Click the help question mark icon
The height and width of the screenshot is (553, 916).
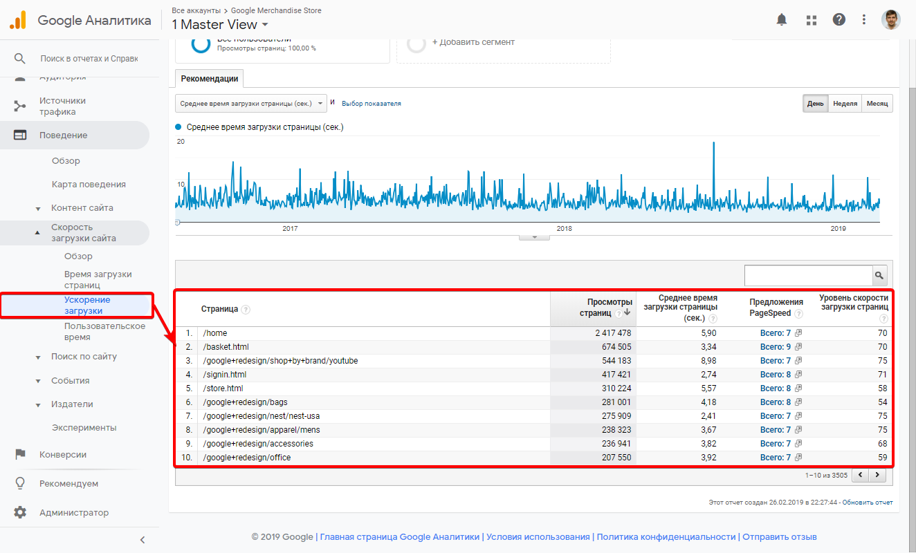coord(839,20)
